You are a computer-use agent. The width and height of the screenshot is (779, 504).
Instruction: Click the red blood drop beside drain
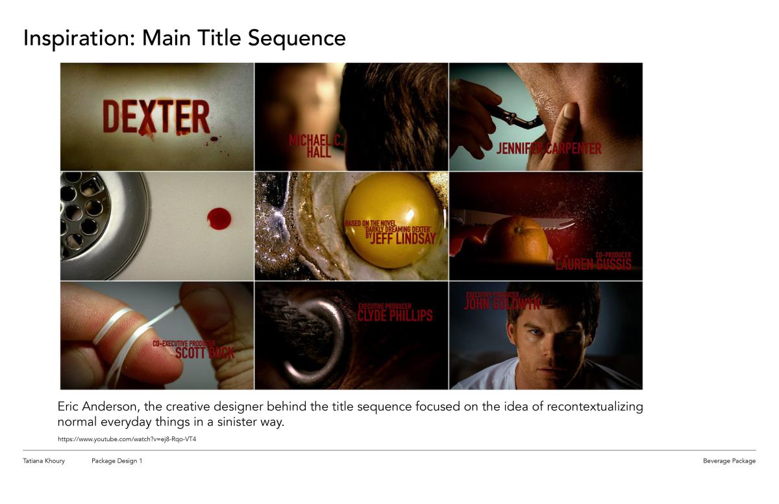(x=219, y=218)
